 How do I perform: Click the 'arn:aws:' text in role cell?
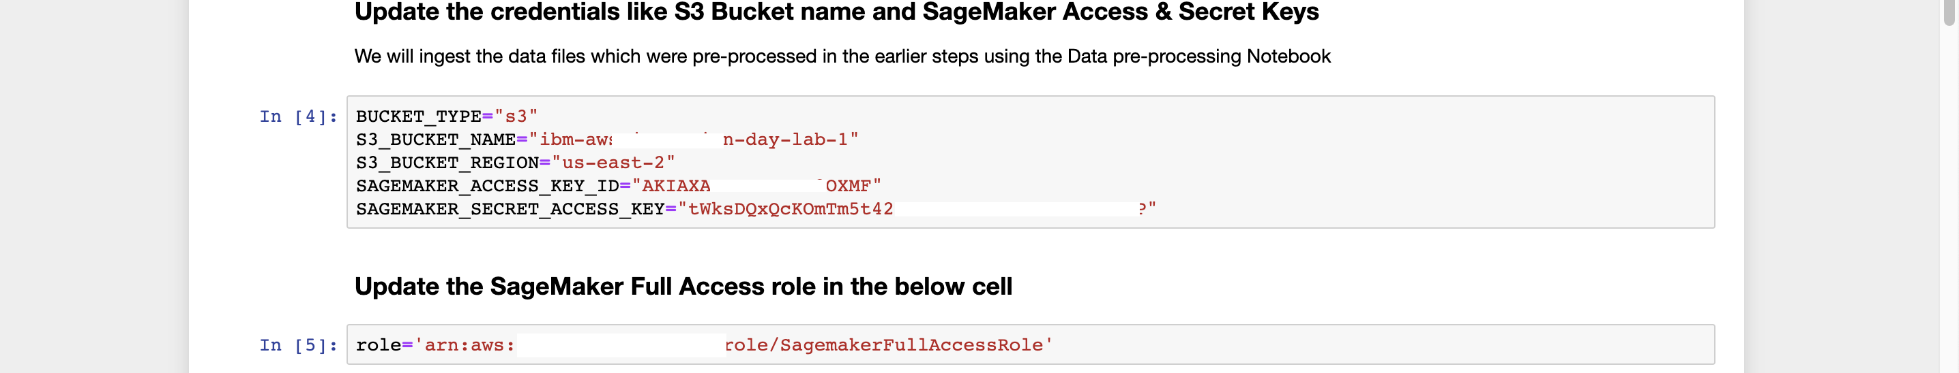coord(464,346)
